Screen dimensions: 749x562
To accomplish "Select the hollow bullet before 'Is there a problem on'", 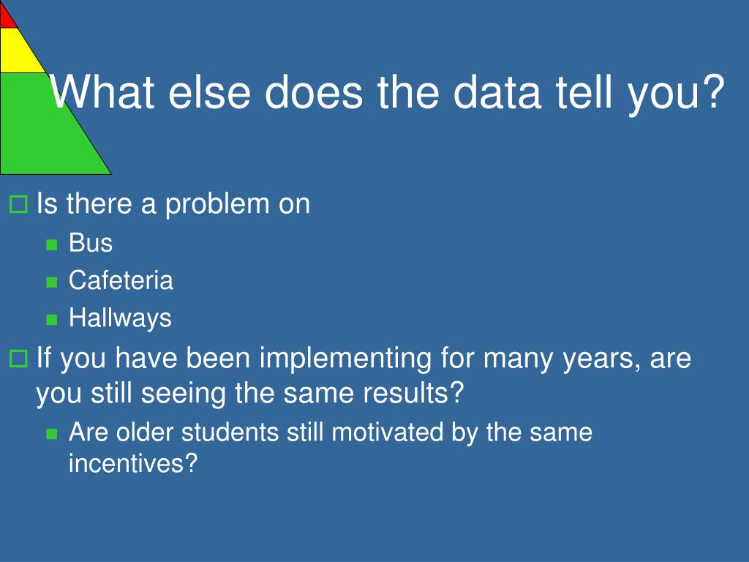I will pos(18,204).
